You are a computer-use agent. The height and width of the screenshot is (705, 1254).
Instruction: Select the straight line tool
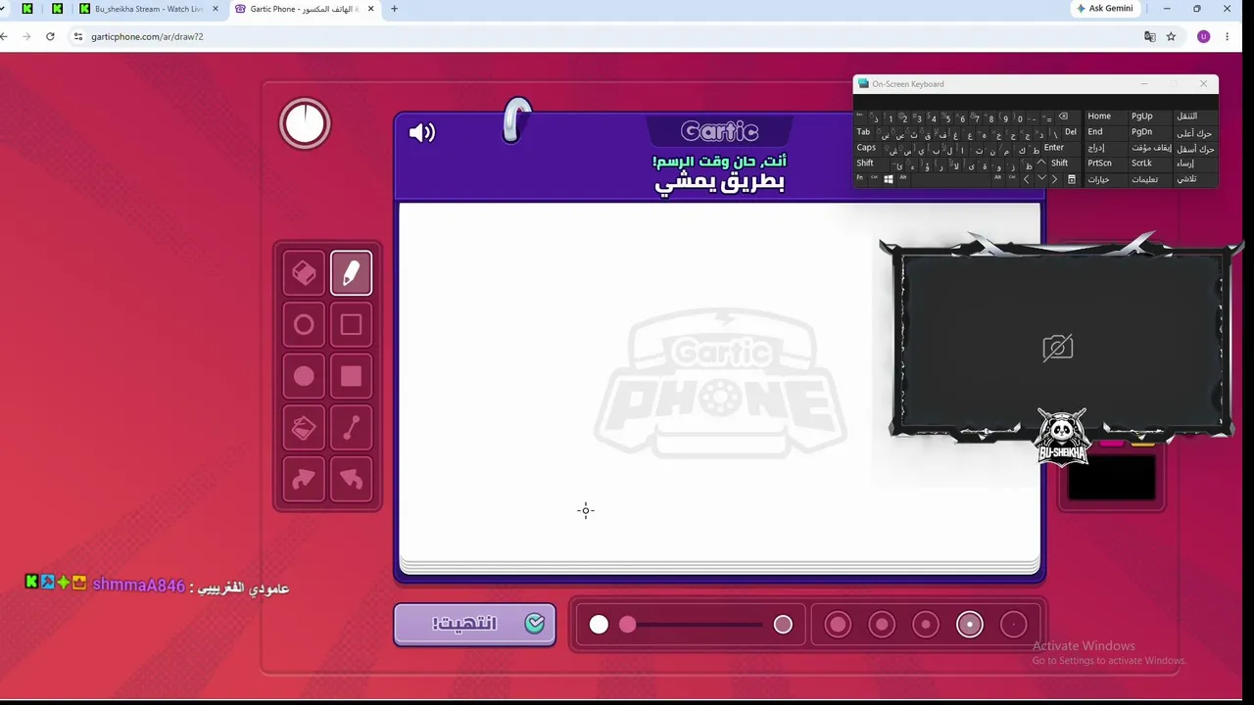(x=351, y=428)
